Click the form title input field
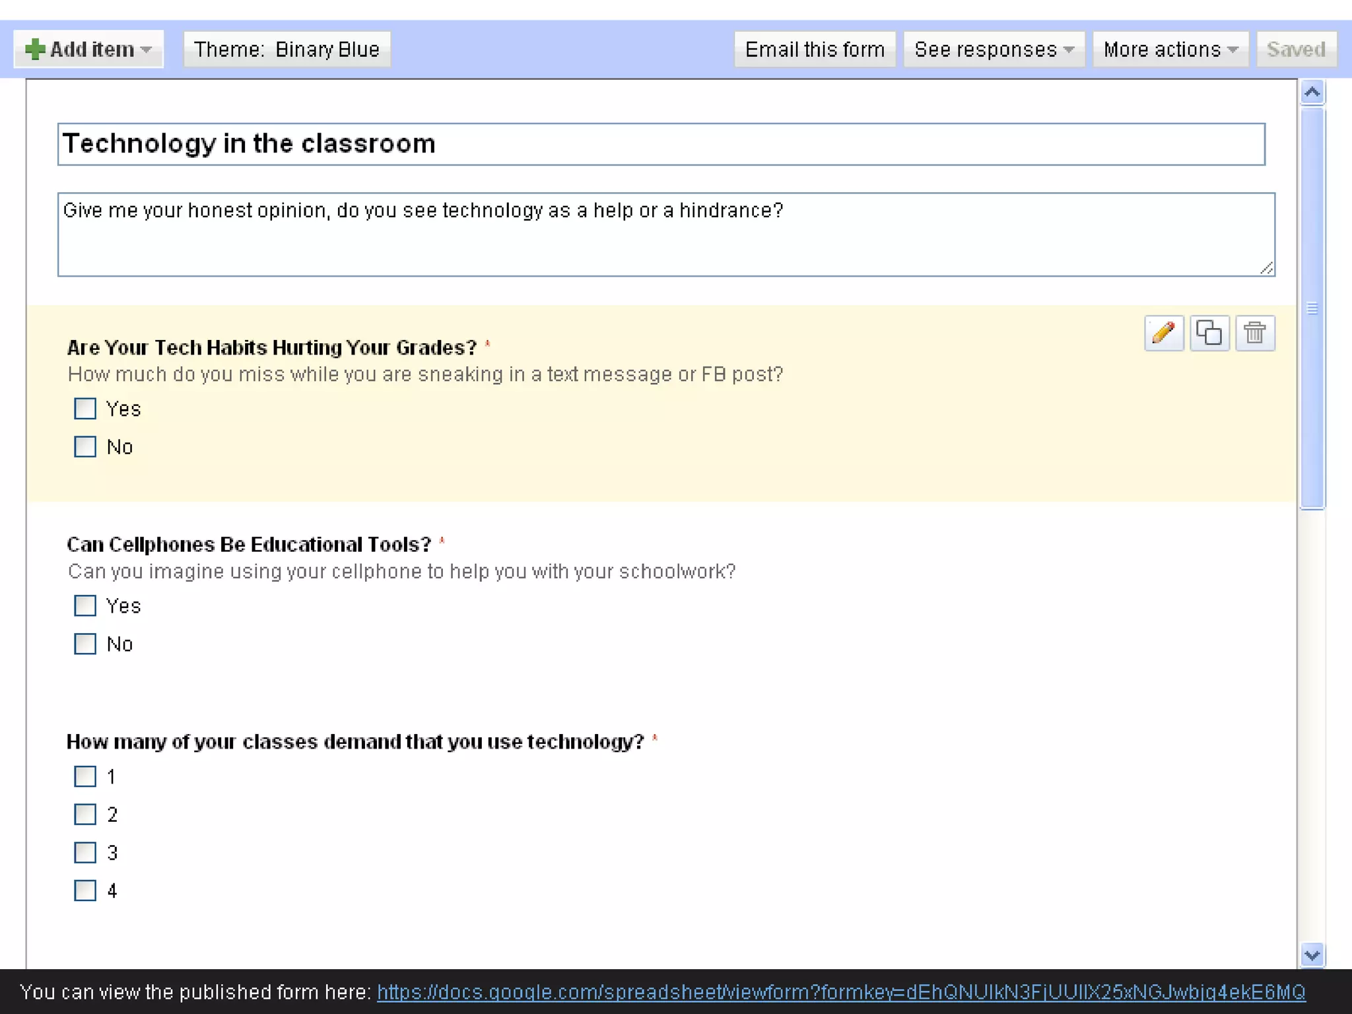The image size is (1352, 1014). point(661,144)
